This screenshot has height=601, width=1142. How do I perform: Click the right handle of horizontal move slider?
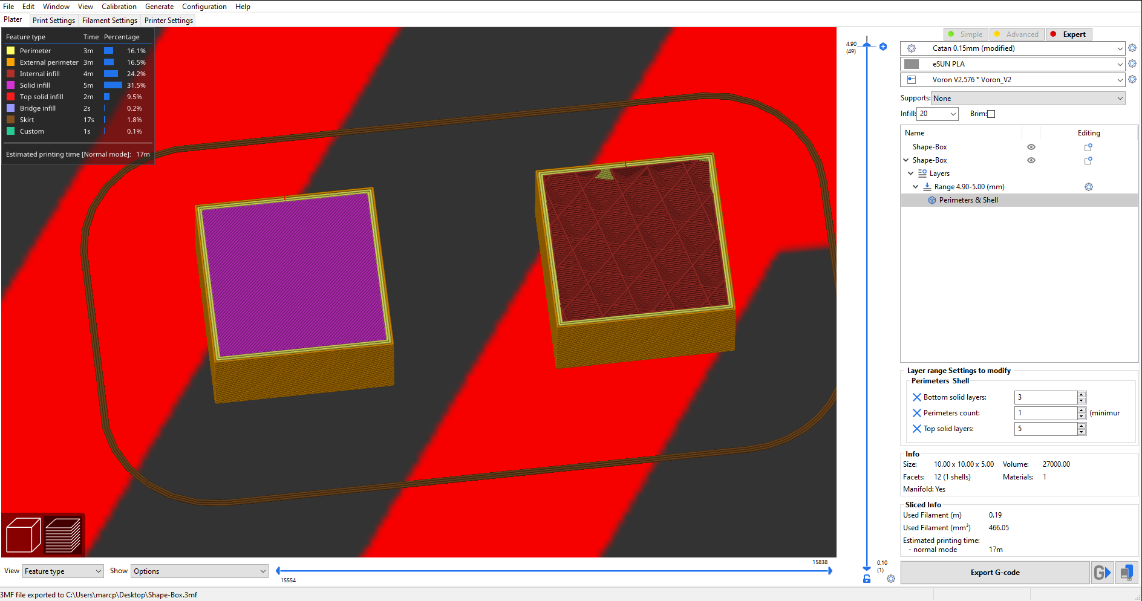(x=830, y=571)
